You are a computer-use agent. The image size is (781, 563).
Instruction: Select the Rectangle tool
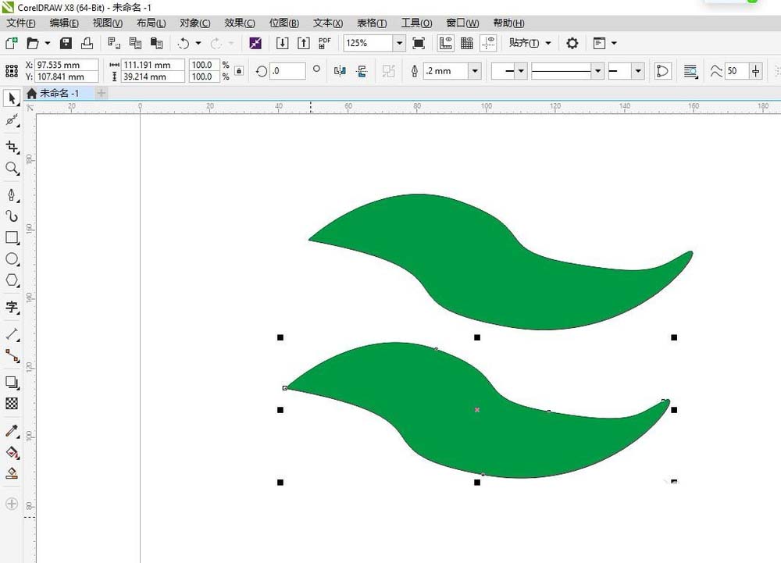pos(12,237)
